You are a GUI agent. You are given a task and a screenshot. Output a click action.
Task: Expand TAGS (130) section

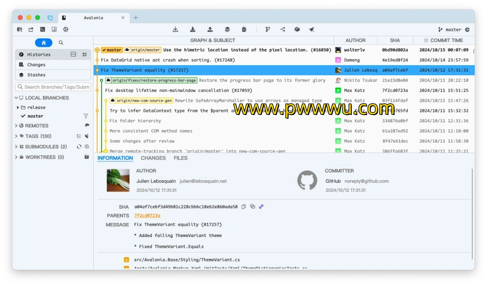pyautogui.click(x=16, y=136)
